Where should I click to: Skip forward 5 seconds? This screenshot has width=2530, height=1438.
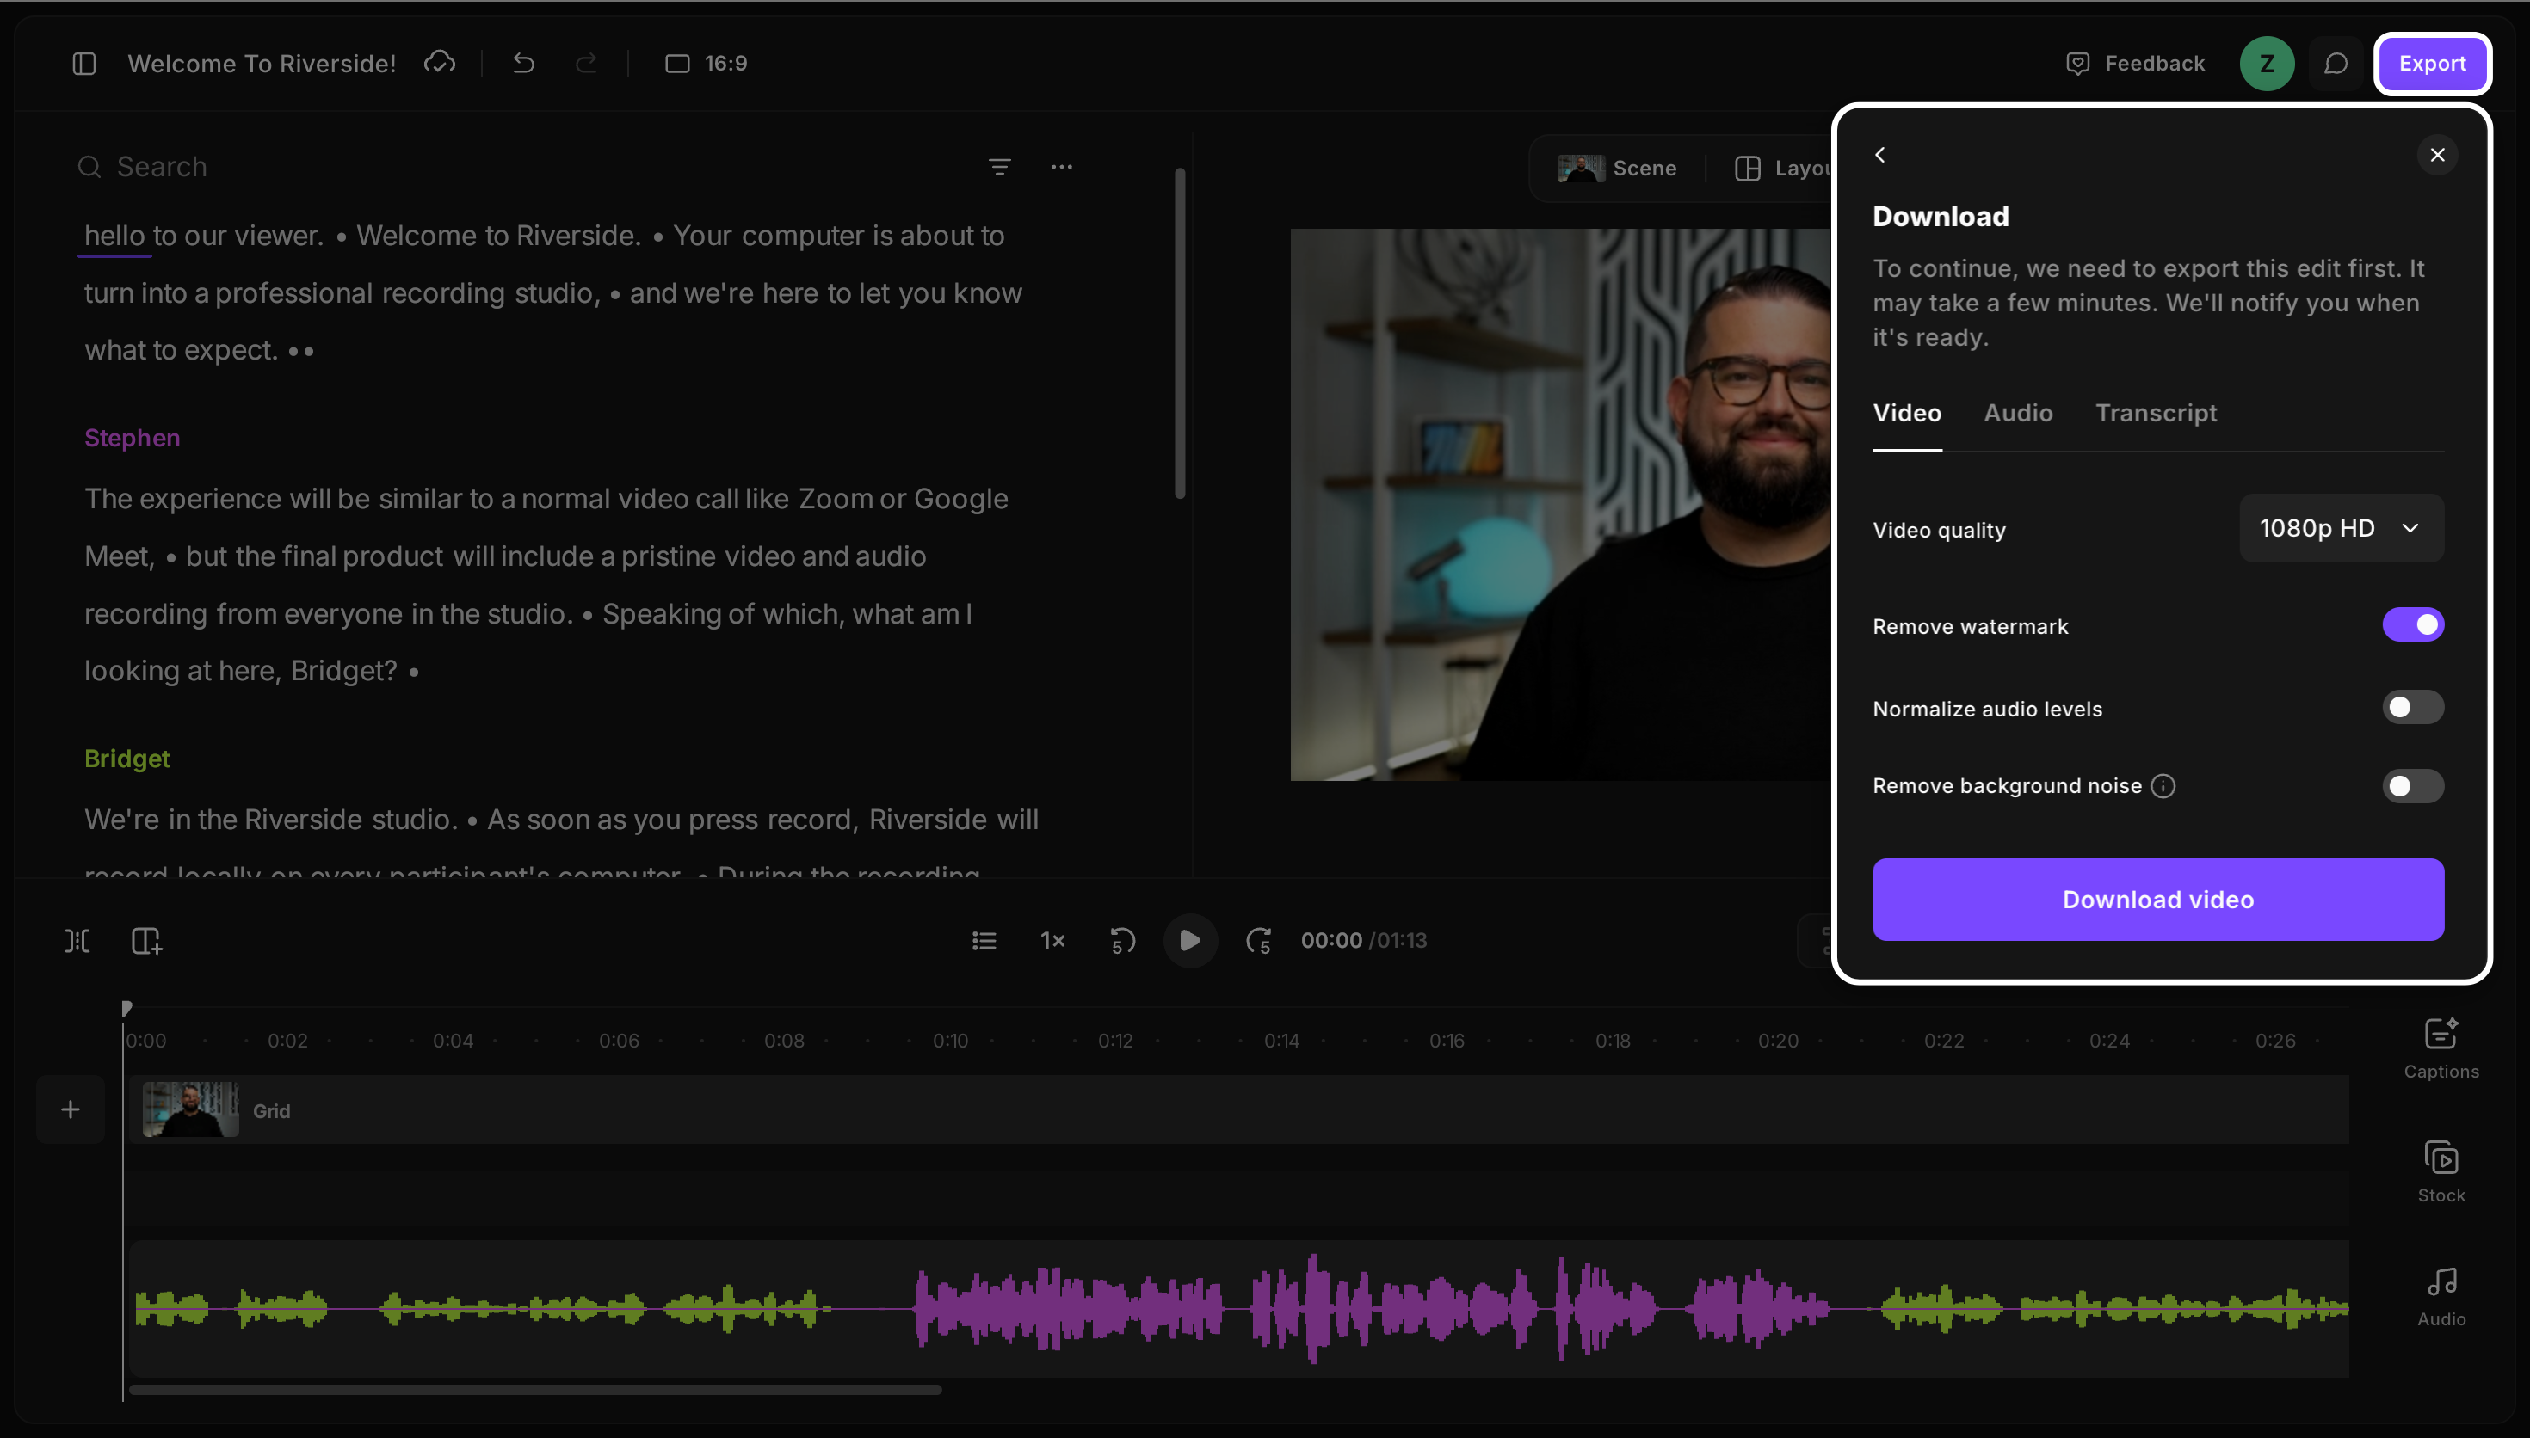pyautogui.click(x=1259, y=941)
